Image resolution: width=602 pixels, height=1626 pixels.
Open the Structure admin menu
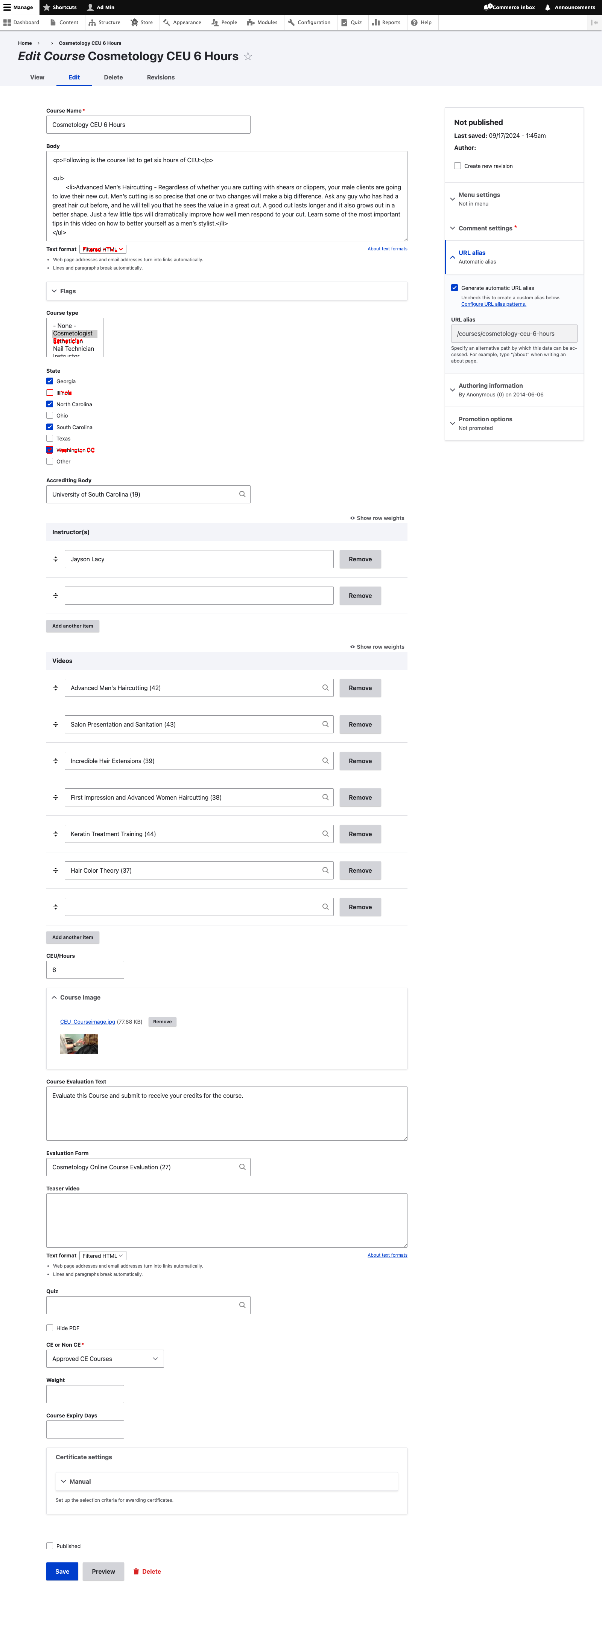(x=105, y=23)
